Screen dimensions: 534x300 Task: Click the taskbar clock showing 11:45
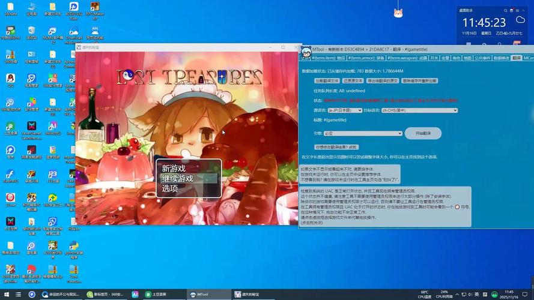tap(509, 294)
